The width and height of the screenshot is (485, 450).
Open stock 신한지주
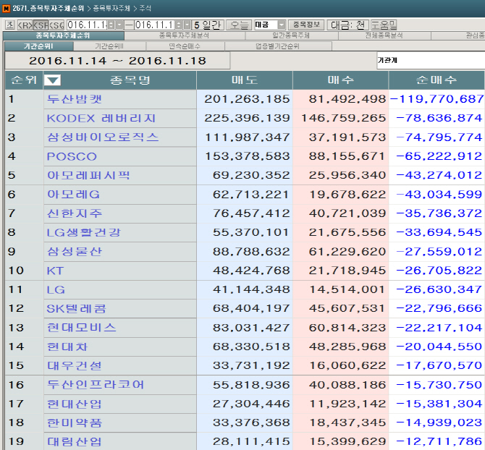click(75, 213)
